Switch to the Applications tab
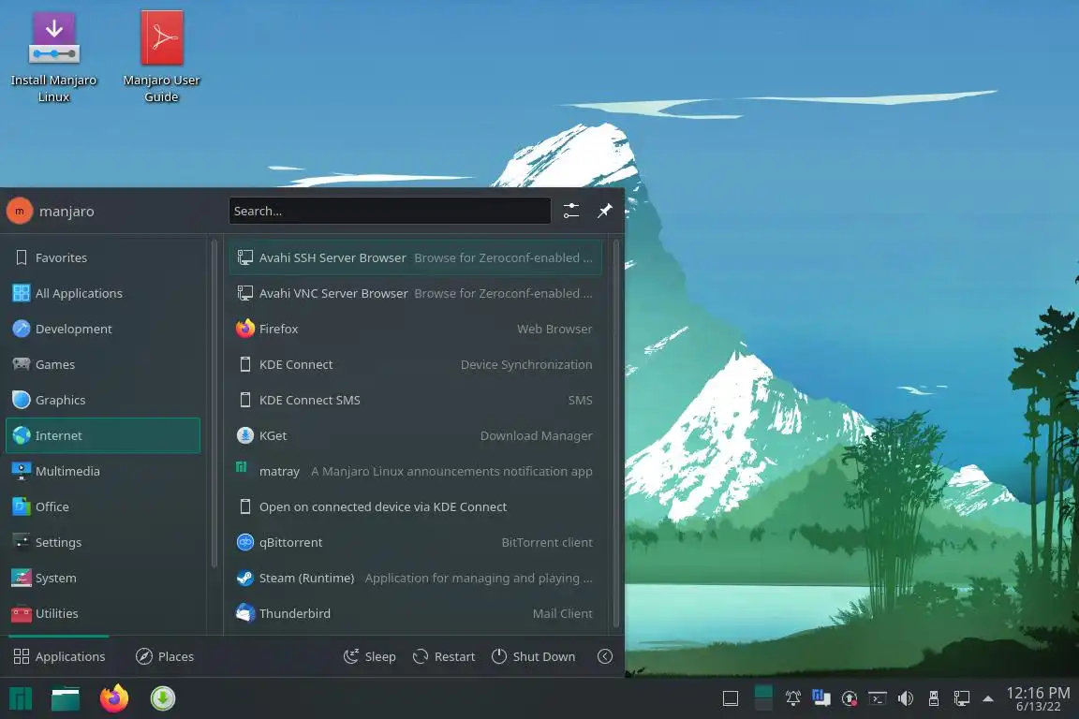Image resolution: width=1079 pixels, height=719 pixels. (x=59, y=656)
